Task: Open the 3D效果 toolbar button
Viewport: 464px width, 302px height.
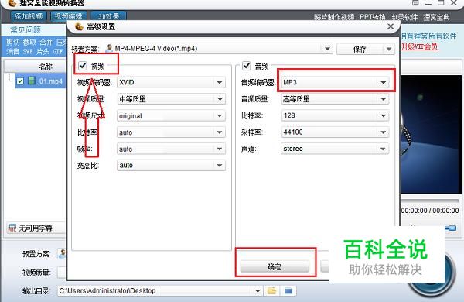Action: coord(108,16)
